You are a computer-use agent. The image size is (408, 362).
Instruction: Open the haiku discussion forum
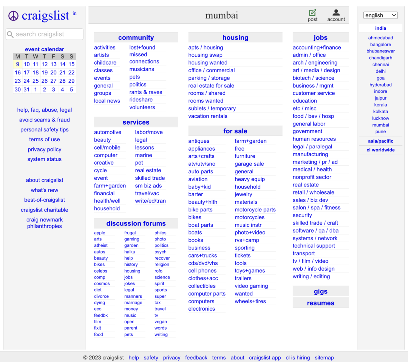[x=130, y=252]
